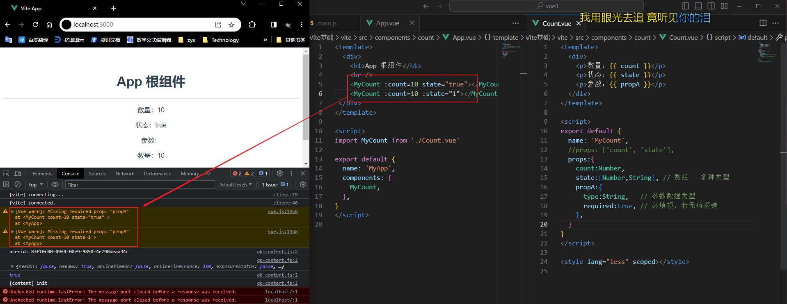Navigate forward in VS Code
This screenshot has width=787, height=304.
tap(439, 6)
